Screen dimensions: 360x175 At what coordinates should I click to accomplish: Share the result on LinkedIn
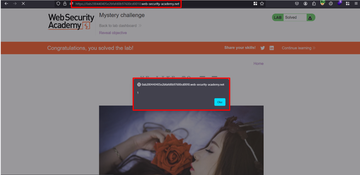coord(272,48)
